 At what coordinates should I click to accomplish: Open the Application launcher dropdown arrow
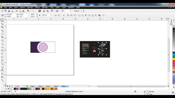pyautogui.click(x=55, y=11)
